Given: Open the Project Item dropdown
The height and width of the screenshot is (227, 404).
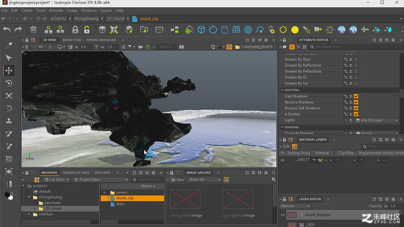Looking at the screenshot, I should click(x=101, y=179).
